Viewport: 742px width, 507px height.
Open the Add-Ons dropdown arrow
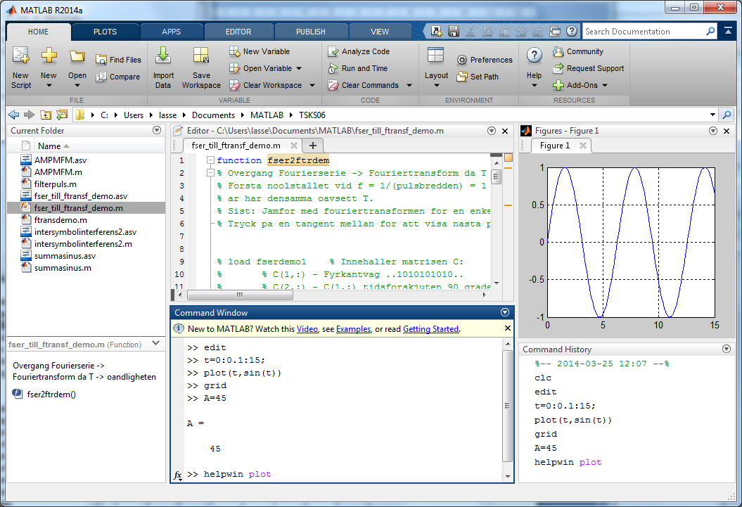click(x=606, y=85)
